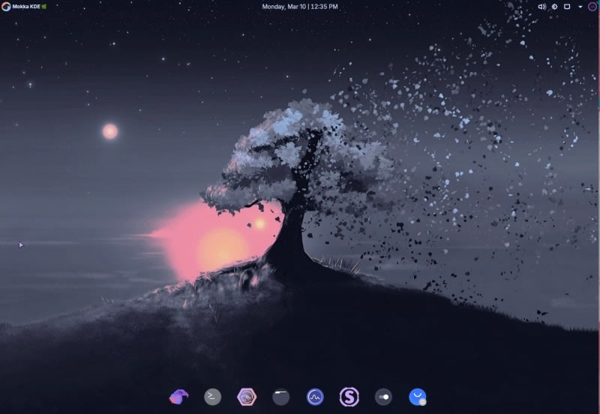Open the launcher via circular logo icon
The width and height of the screenshot is (600, 414).
tap(6, 6)
